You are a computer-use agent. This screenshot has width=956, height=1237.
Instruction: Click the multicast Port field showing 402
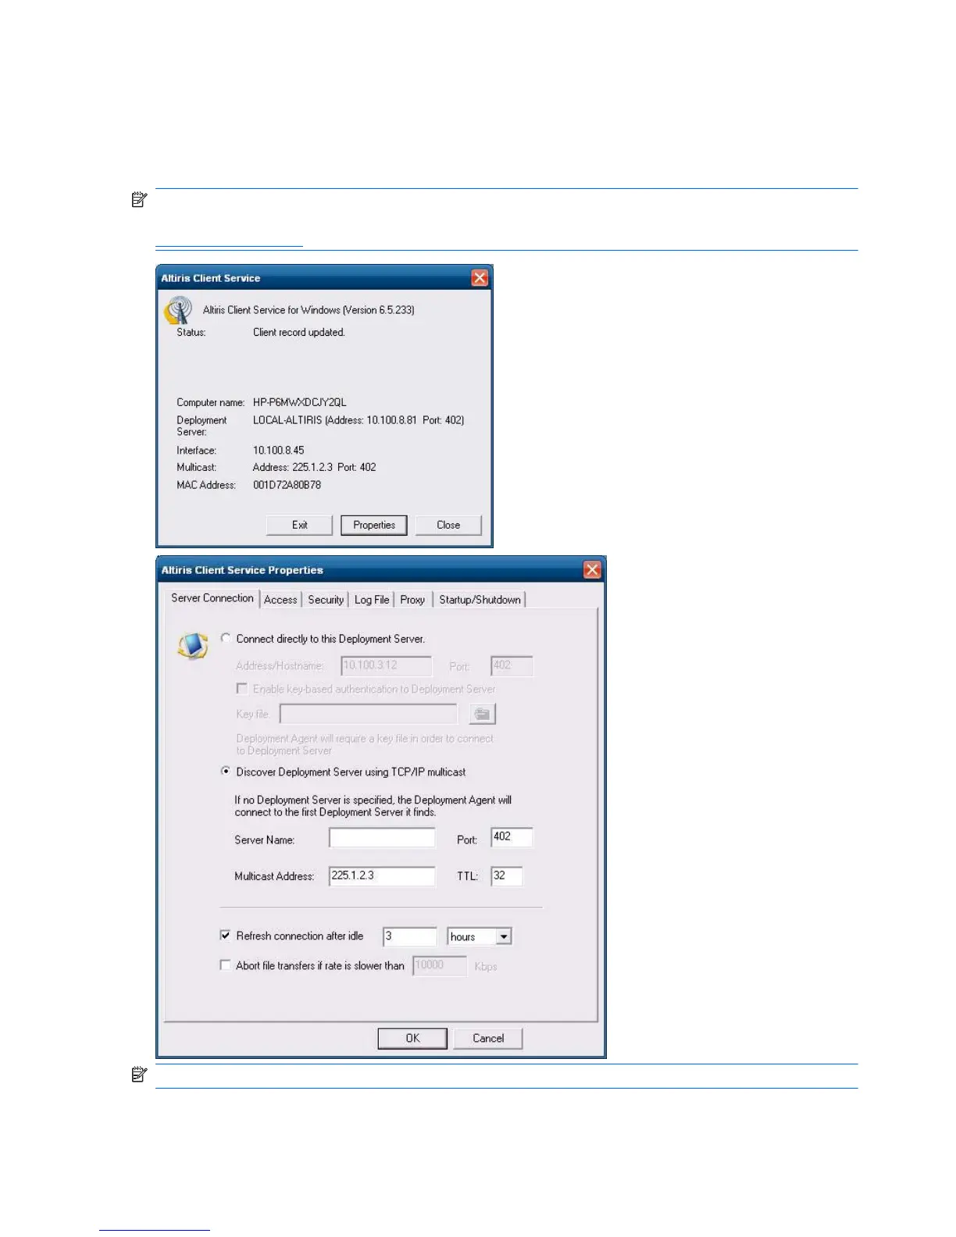[512, 837]
